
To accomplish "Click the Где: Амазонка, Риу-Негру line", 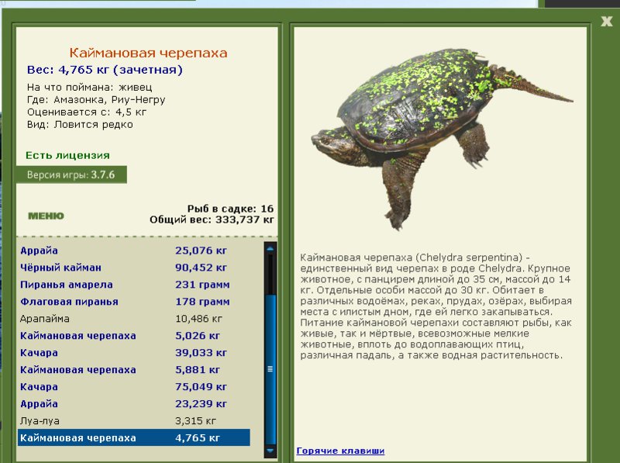I will click(96, 100).
